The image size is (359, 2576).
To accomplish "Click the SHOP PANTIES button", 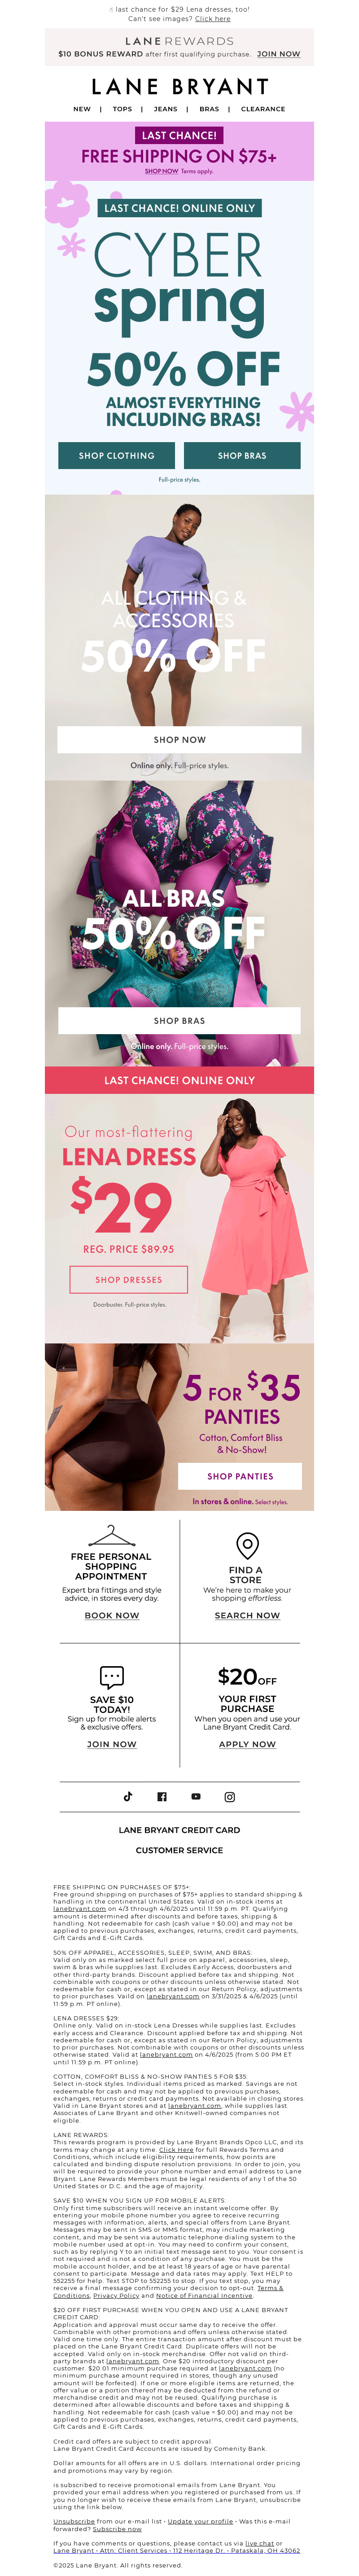I will click(240, 1475).
